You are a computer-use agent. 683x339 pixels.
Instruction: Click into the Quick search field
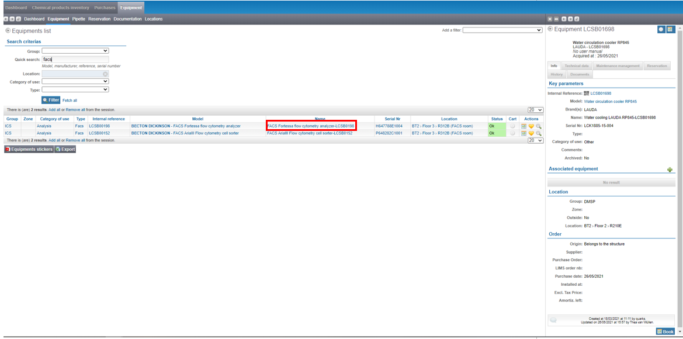tap(75, 60)
